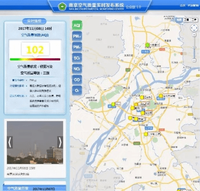Click the map pan-down arrow
Image resolution: width=200 pixels, height=191 pixels.
click(x=194, y=31)
